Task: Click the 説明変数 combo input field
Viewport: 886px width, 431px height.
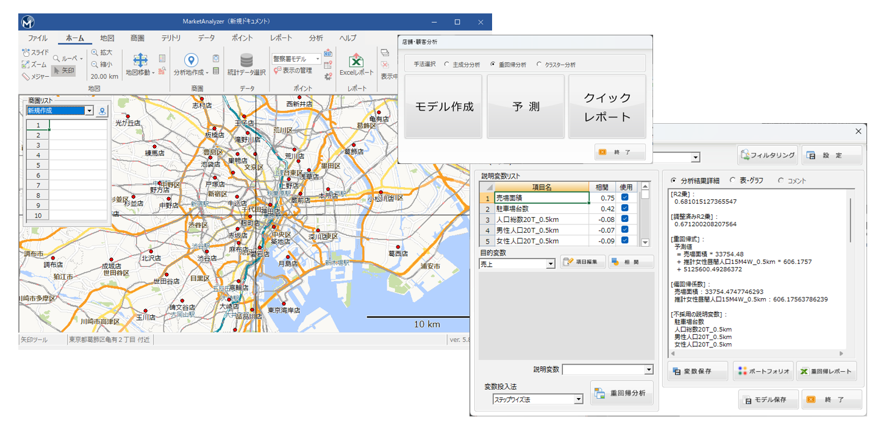Action: coord(602,369)
